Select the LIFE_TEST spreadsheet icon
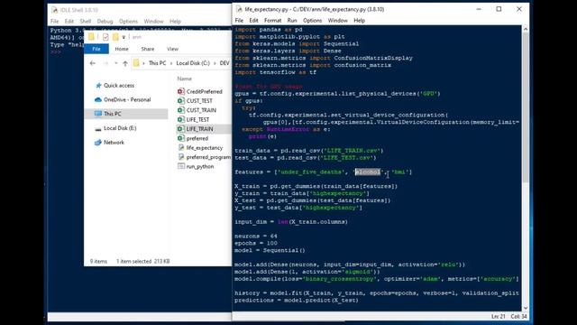The width and height of the screenshot is (577, 325). click(180, 119)
